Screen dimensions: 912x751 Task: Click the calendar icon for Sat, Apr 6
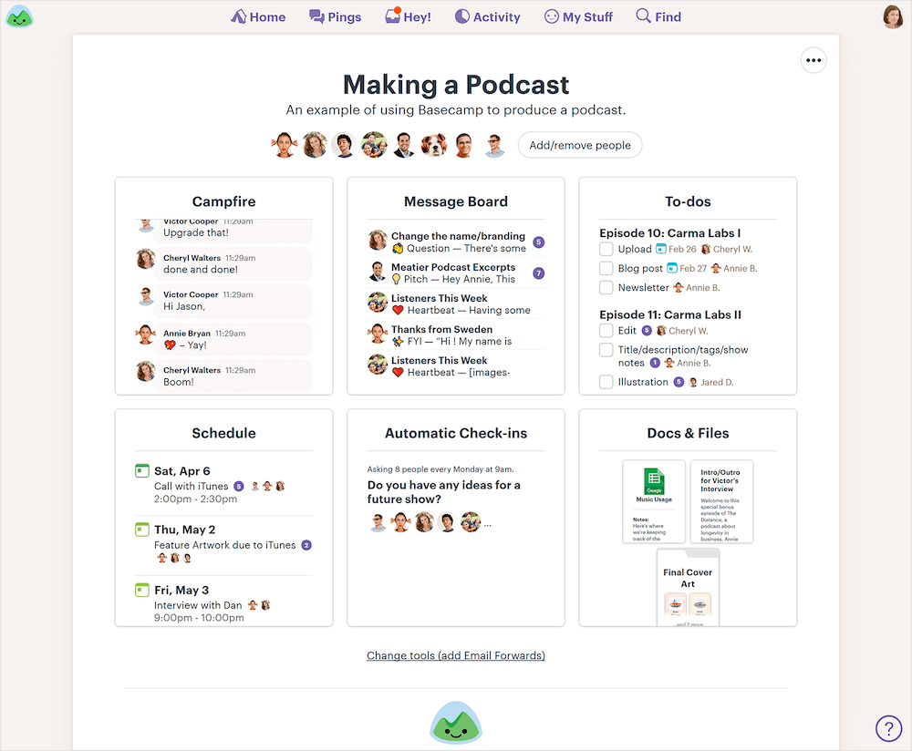(x=142, y=471)
